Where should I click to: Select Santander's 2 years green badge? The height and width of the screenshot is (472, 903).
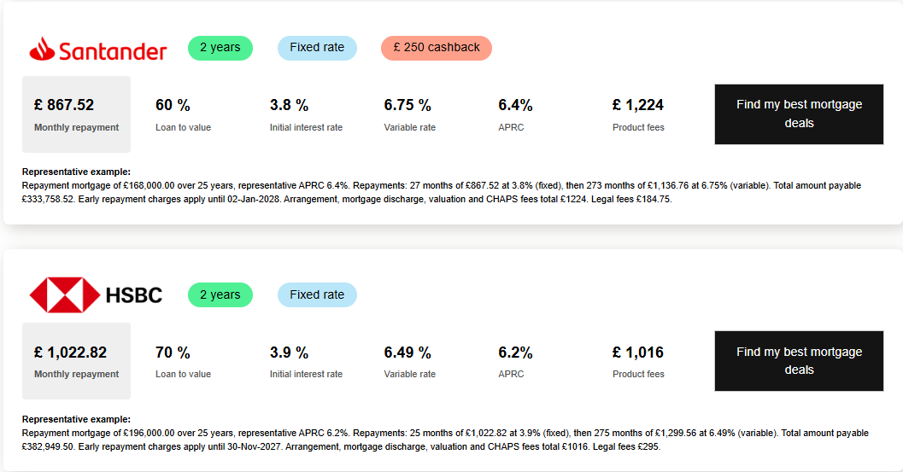coord(220,48)
